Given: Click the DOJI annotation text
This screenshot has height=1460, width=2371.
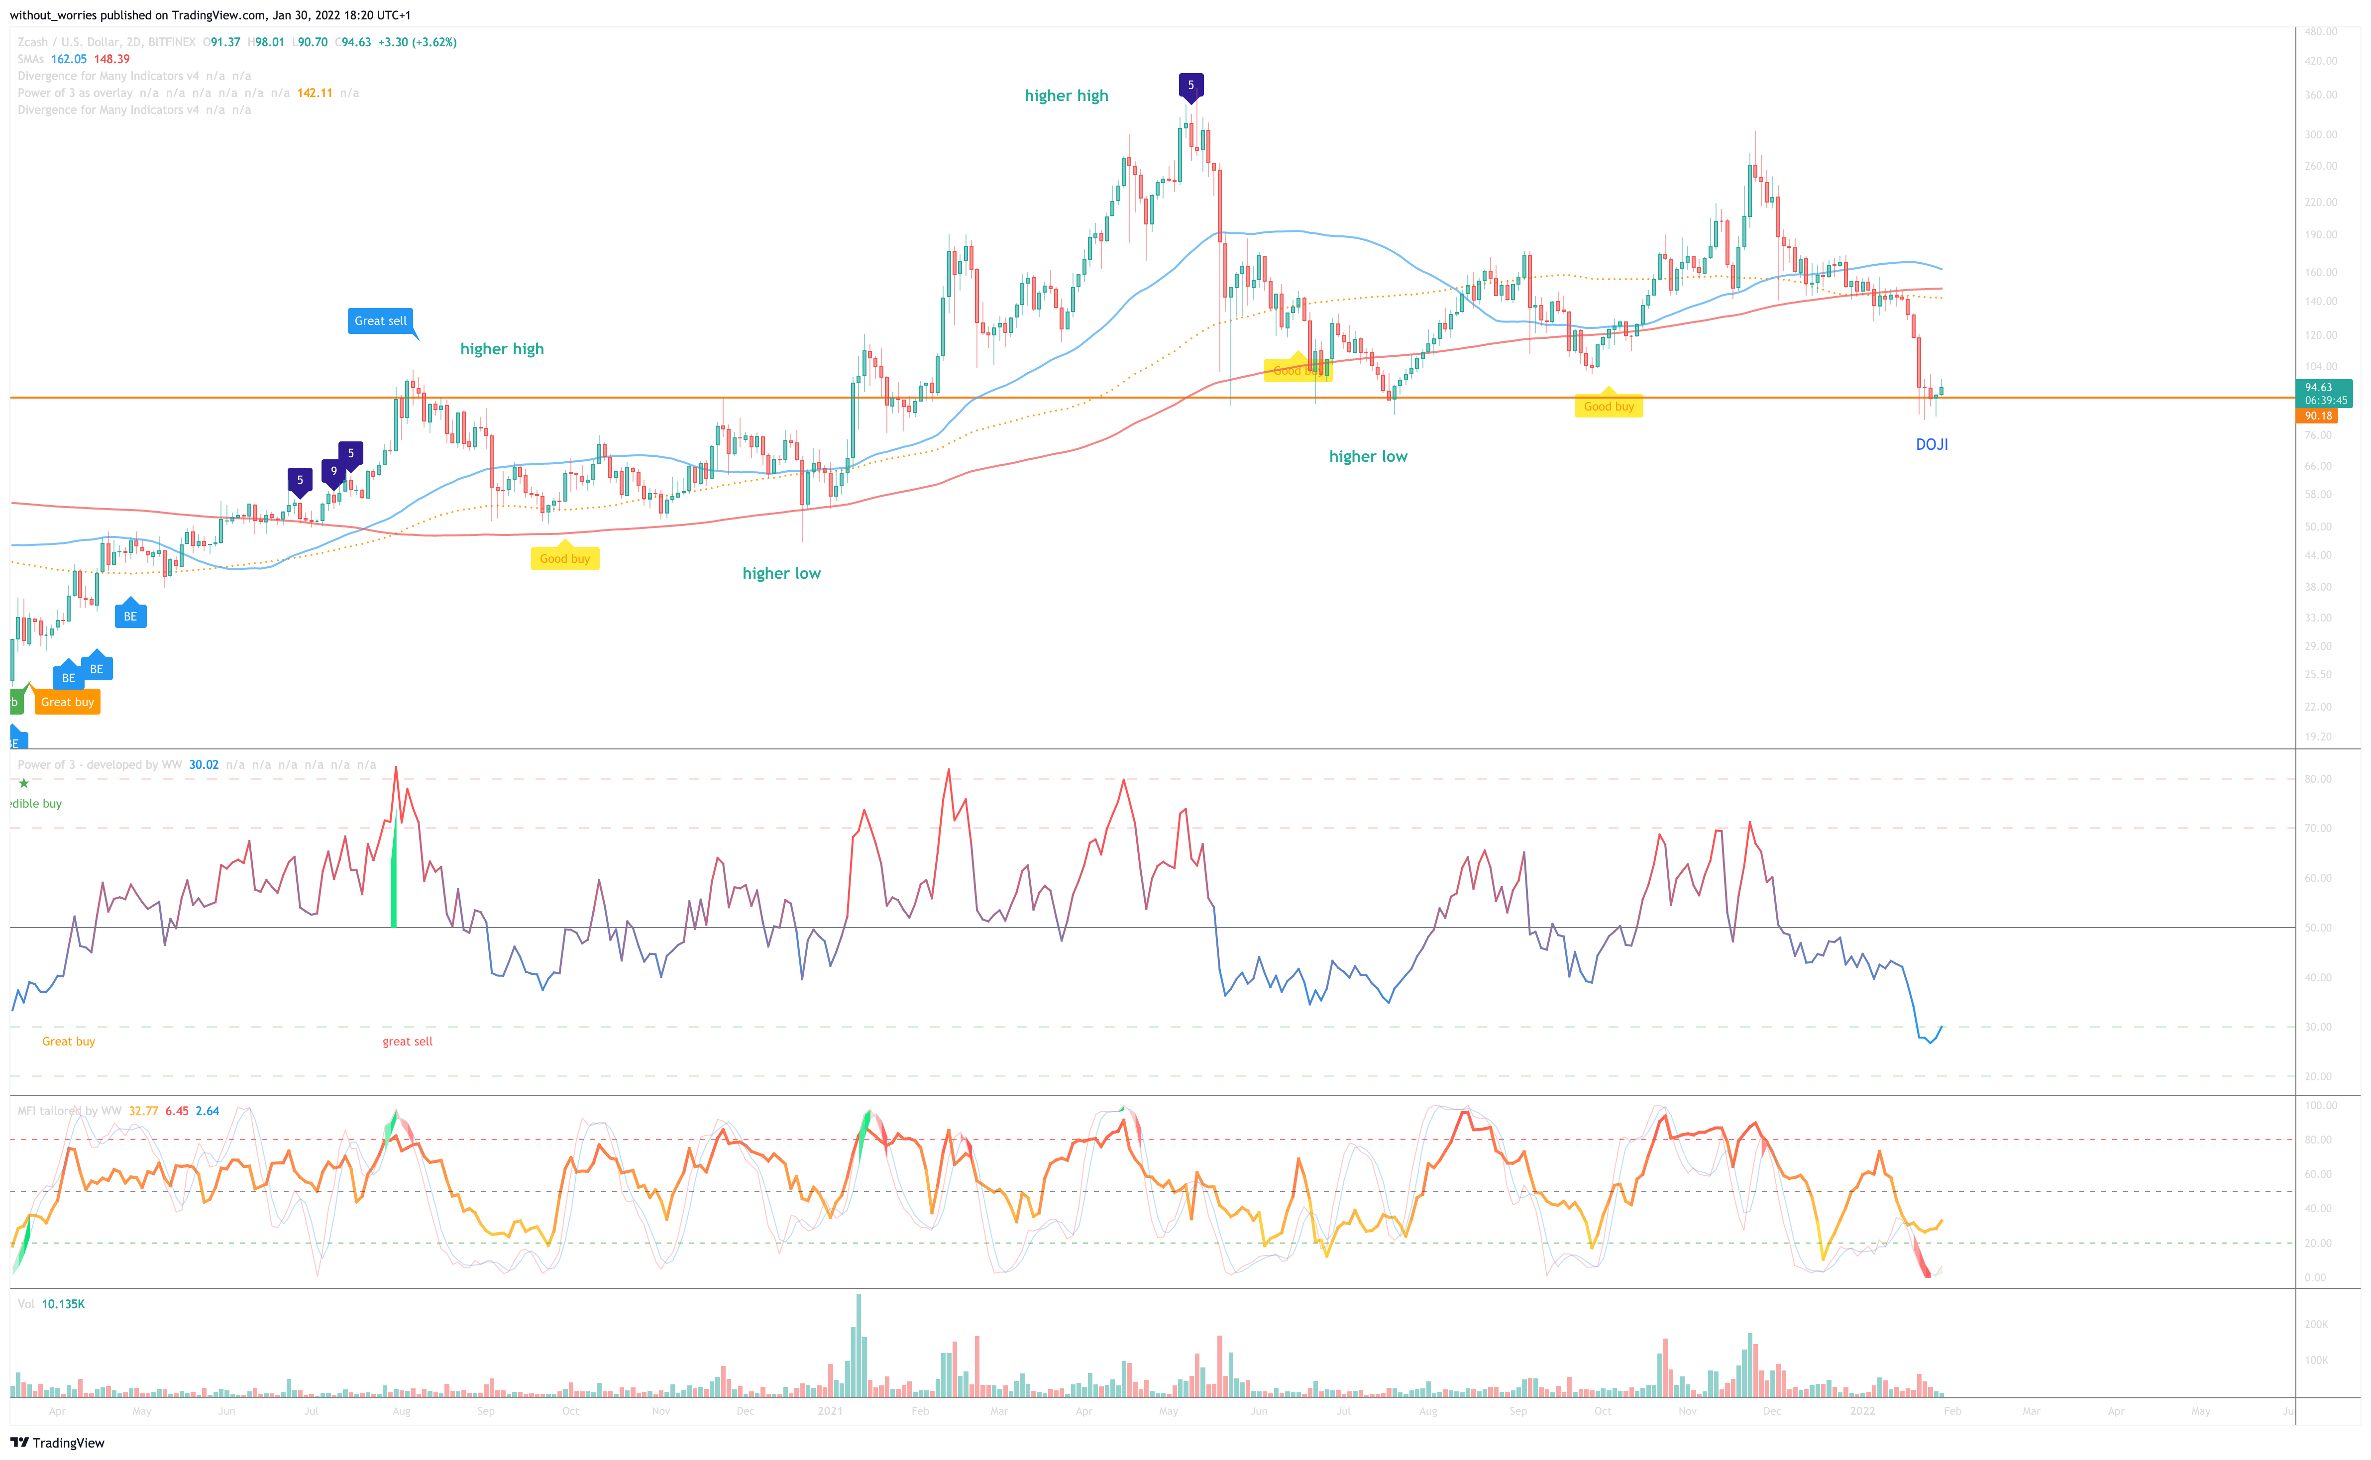Looking at the screenshot, I should click(x=1932, y=445).
